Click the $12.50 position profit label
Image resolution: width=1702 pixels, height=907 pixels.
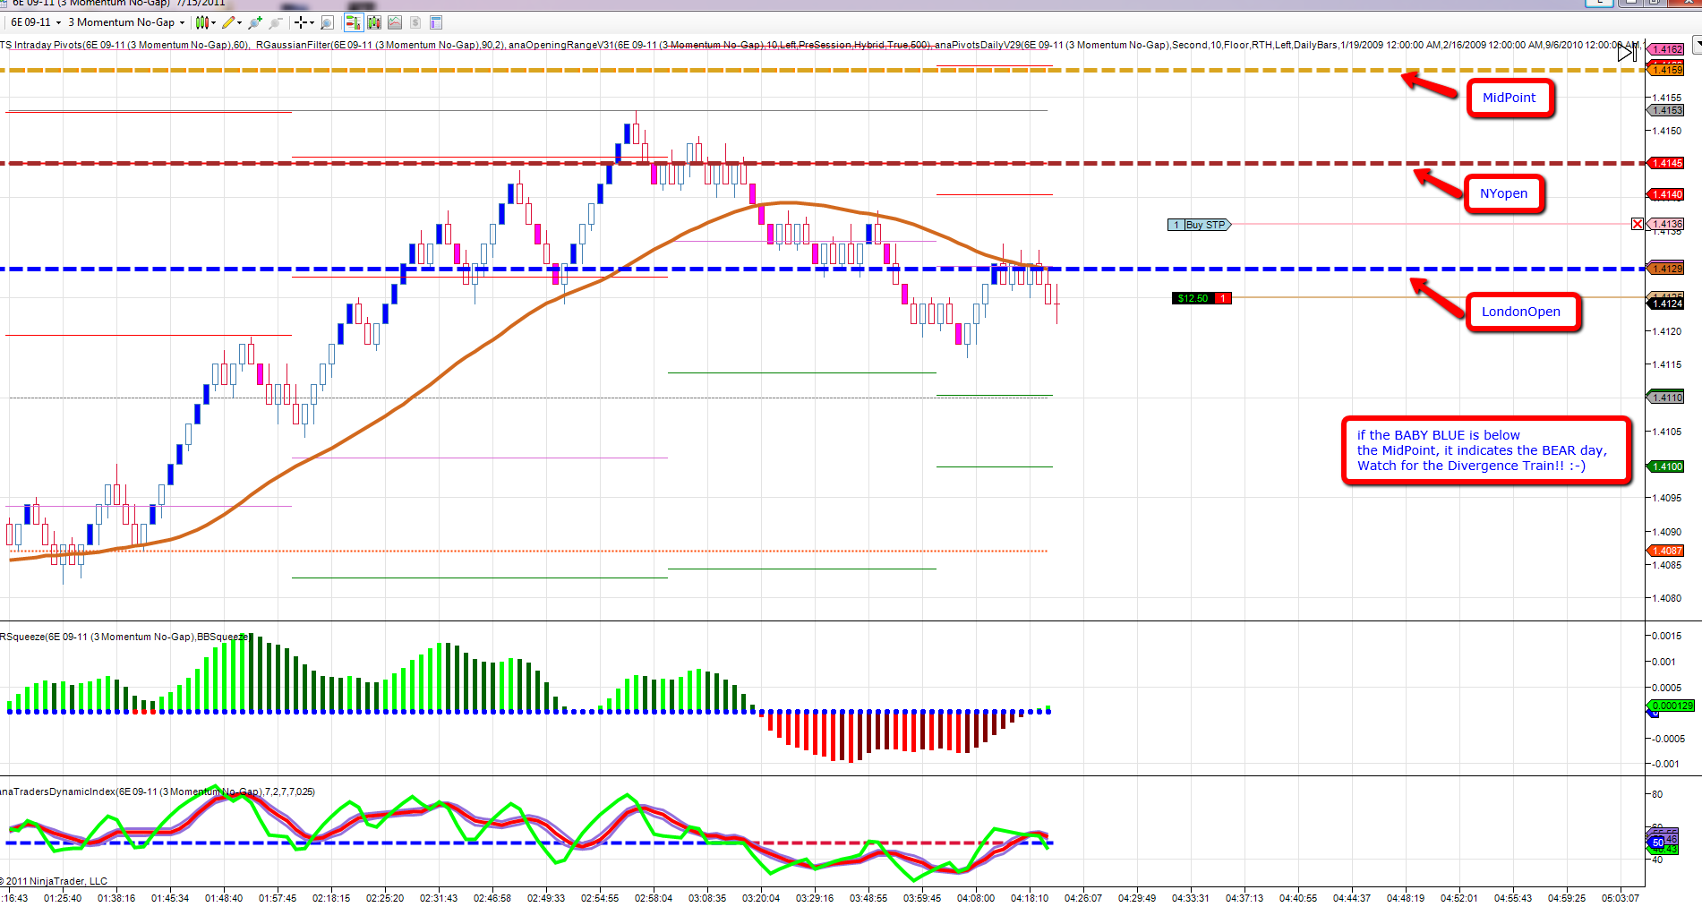point(1193,298)
